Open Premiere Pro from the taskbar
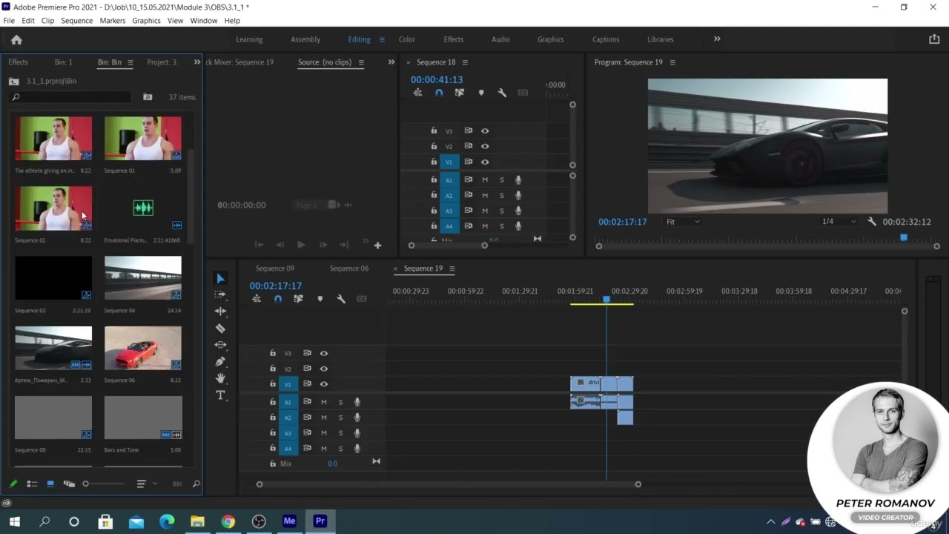 (x=320, y=521)
